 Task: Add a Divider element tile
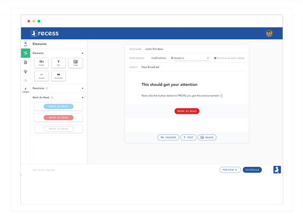41,76
